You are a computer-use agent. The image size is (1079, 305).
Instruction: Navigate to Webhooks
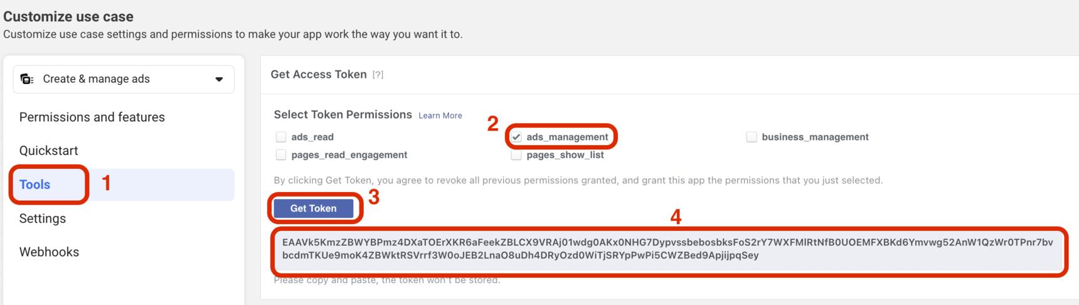50,252
